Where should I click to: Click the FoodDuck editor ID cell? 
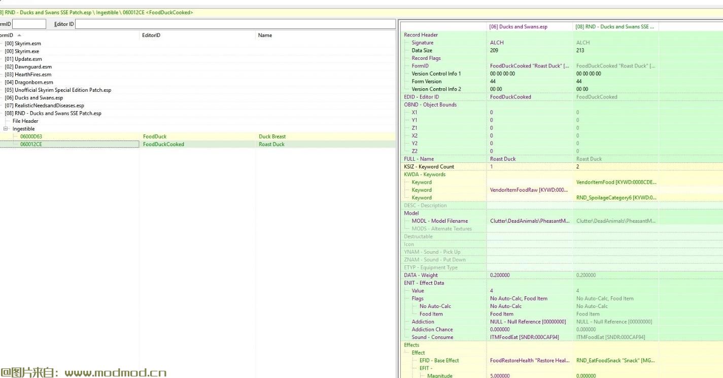pos(155,136)
